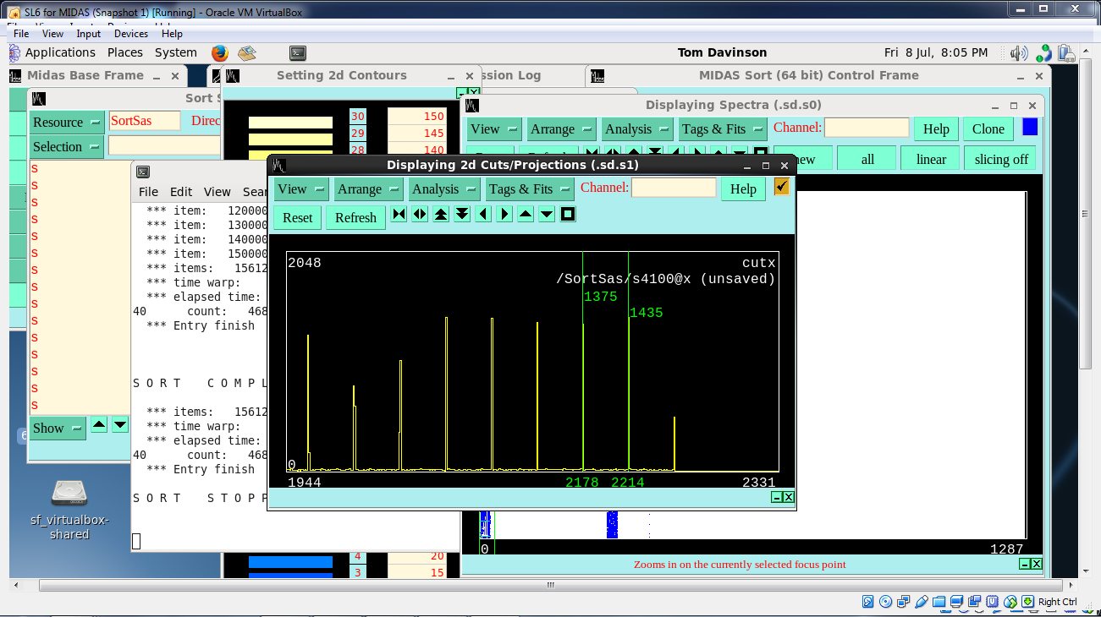Expand Tags & Fits menu in 2d Cuts window
The height and width of the screenshot is (617, 1101).
coord(529,188)
